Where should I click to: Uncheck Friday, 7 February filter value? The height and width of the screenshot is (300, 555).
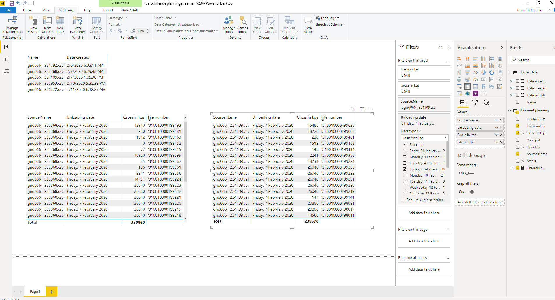coord(405,169)
